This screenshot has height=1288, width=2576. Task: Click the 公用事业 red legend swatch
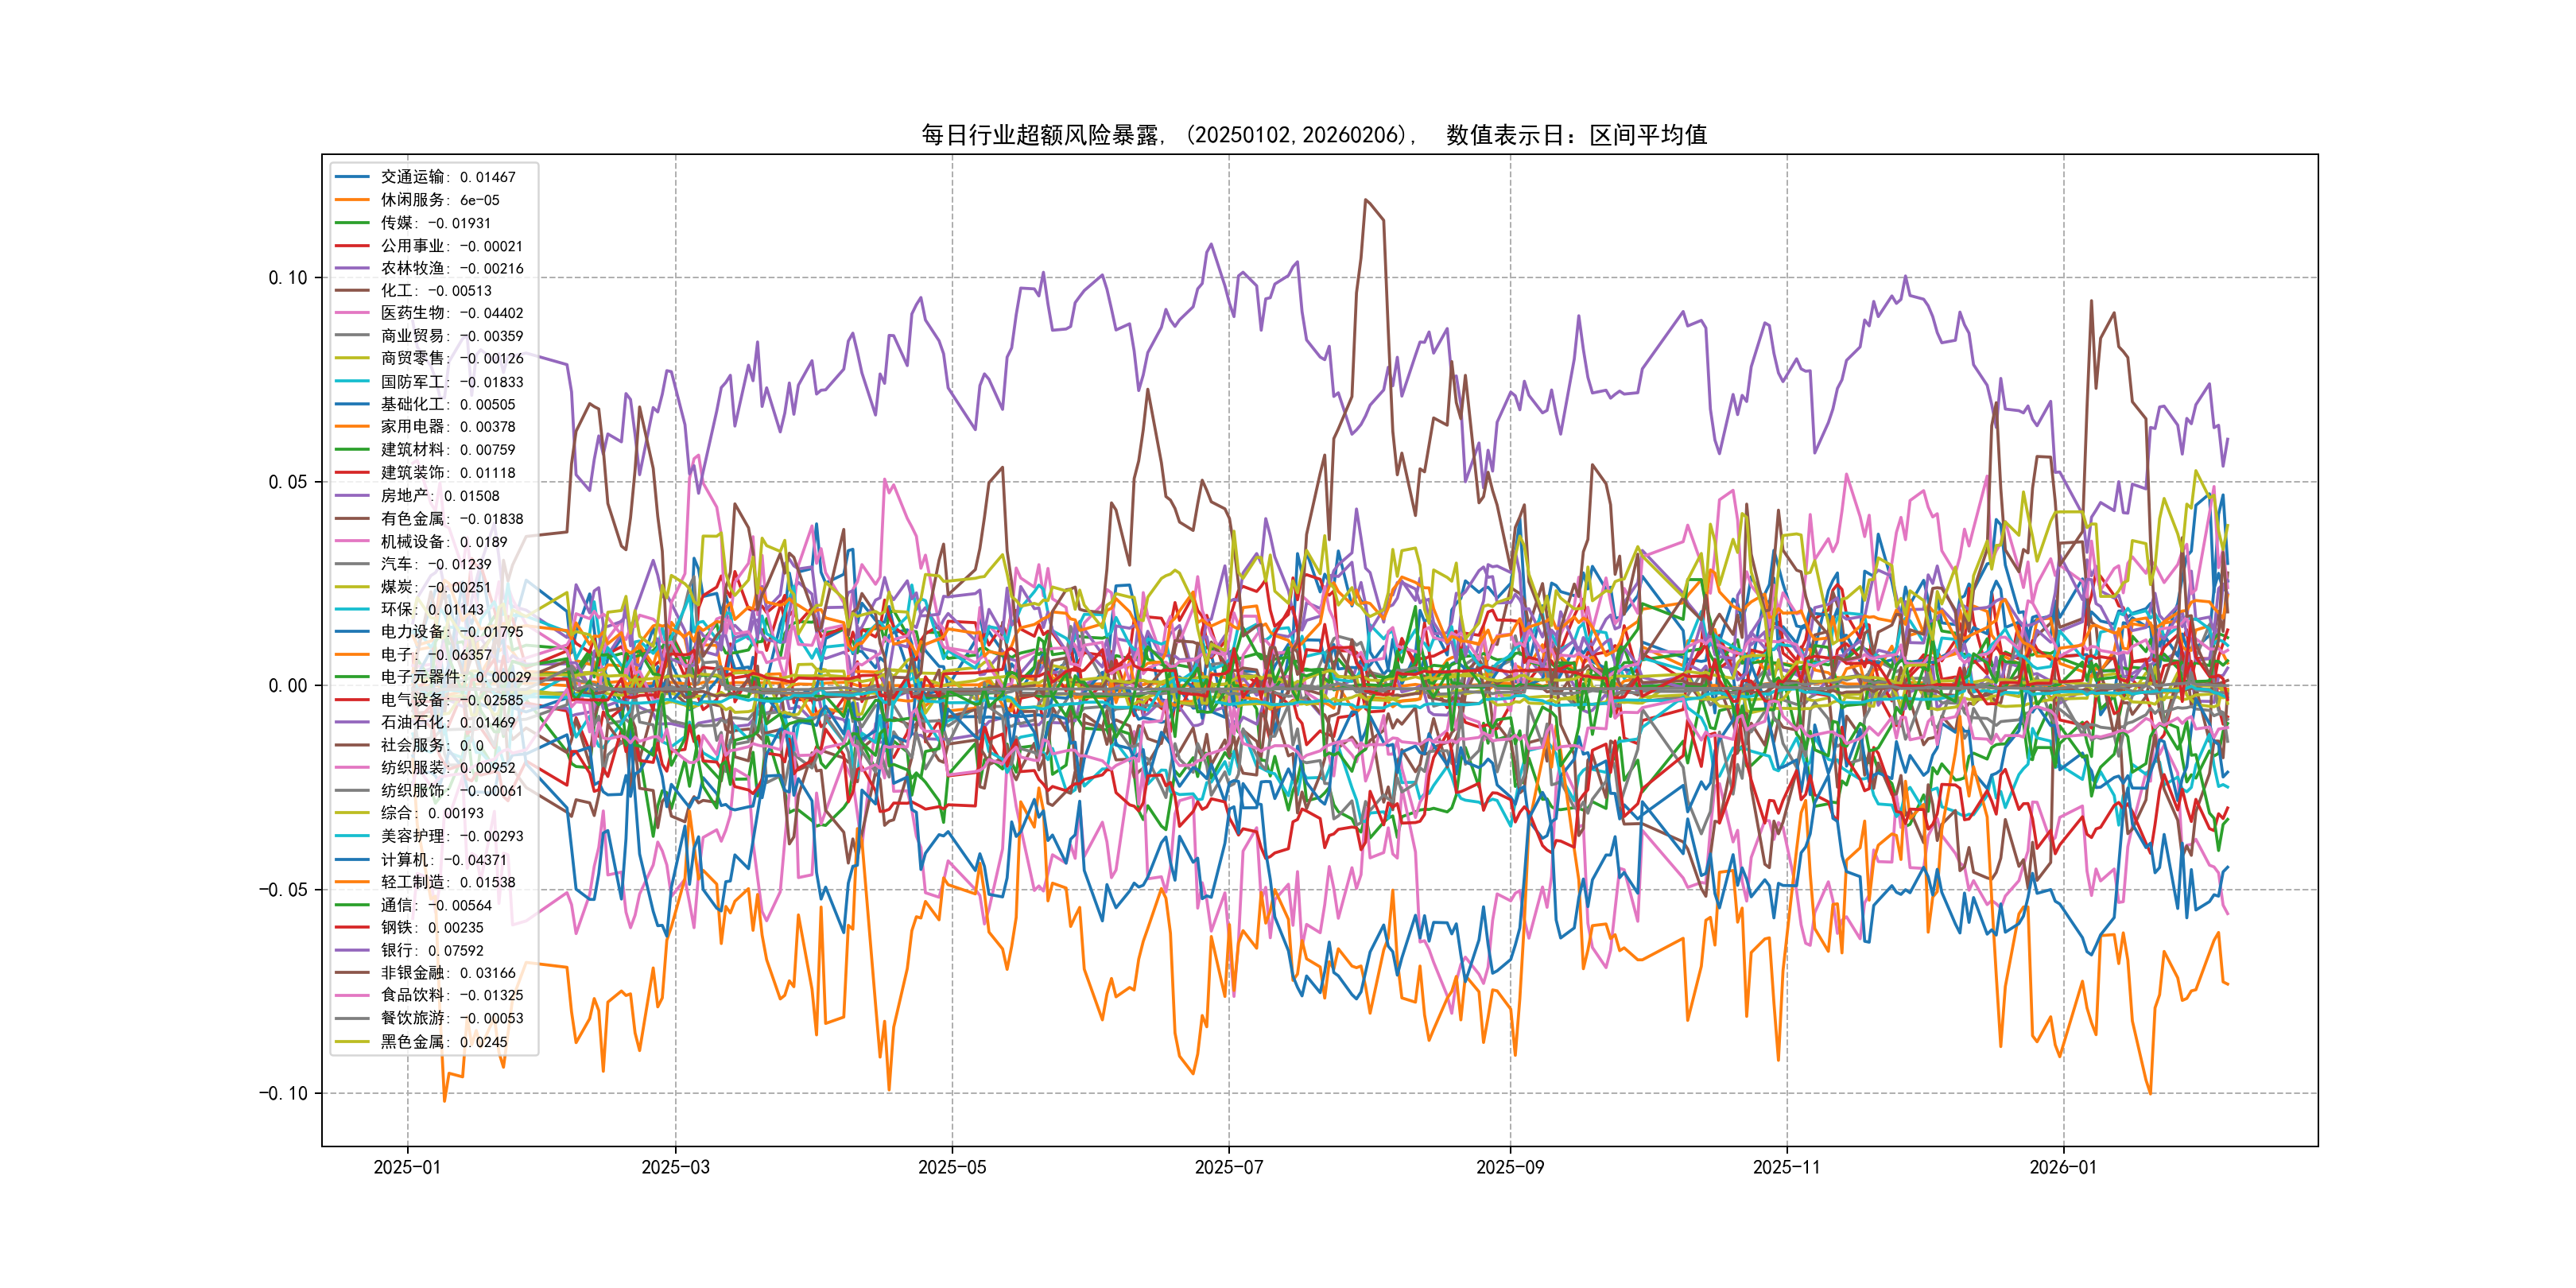(352, 246)
